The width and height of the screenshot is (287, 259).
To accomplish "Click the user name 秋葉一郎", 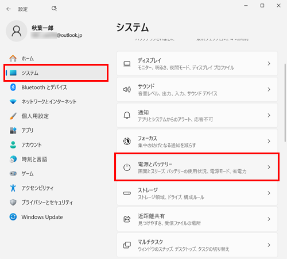I will tap(42, 28).
